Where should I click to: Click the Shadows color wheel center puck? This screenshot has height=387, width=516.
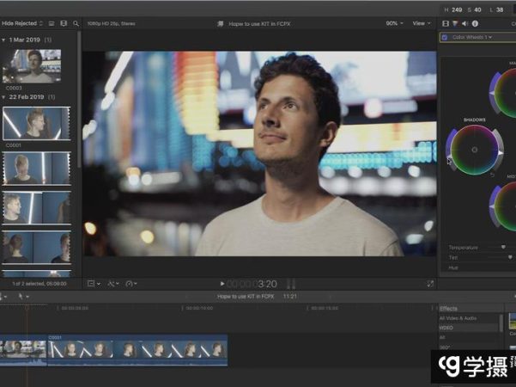pos(475,150)
